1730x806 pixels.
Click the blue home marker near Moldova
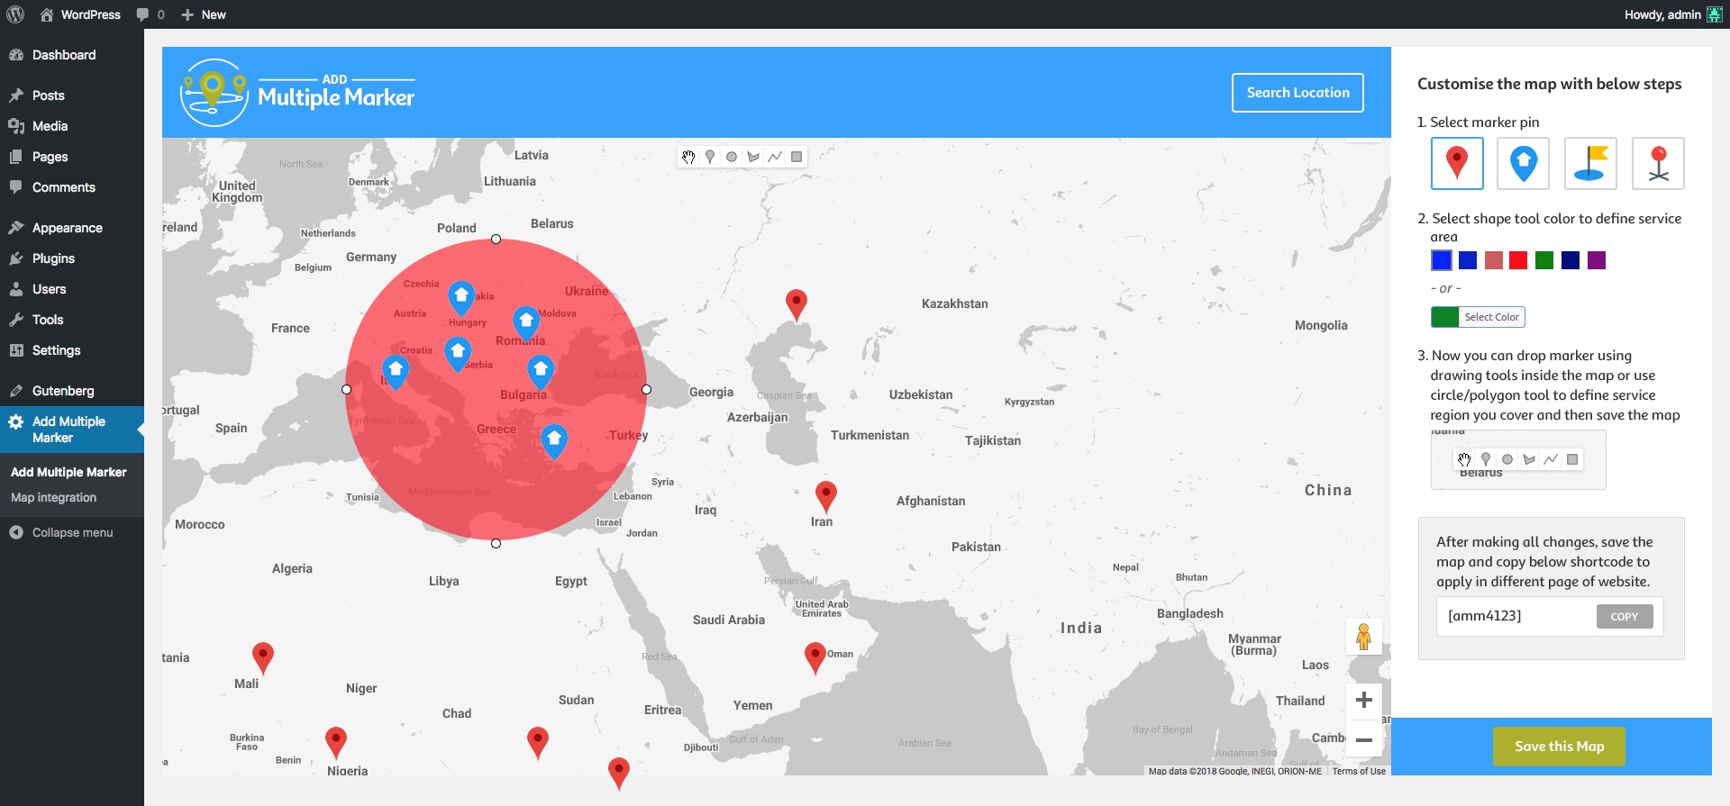526,323
